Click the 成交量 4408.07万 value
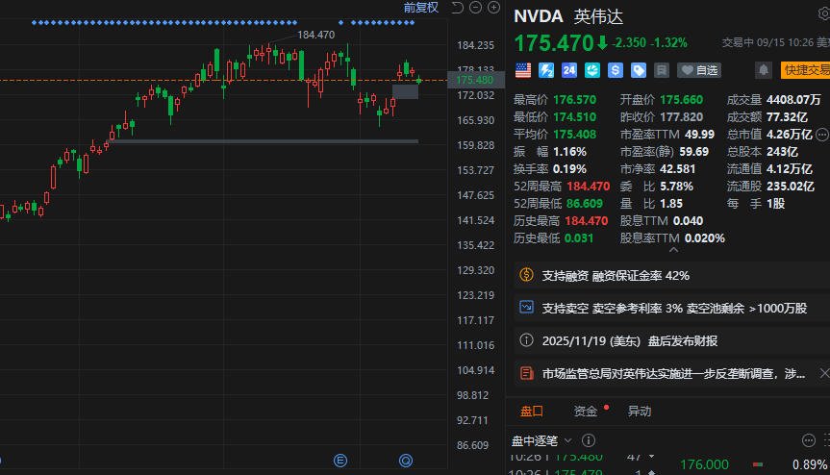 [793, 99]
